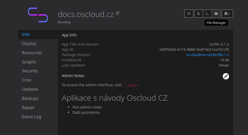Open the web terminal icon
This screenshot has width=248, height=135.
pyautogui.click(x=207, y=14)
